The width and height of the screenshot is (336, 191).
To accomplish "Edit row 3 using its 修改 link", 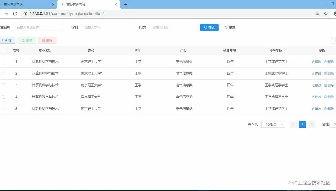I will pyautogui.click(x=317, y=85).
